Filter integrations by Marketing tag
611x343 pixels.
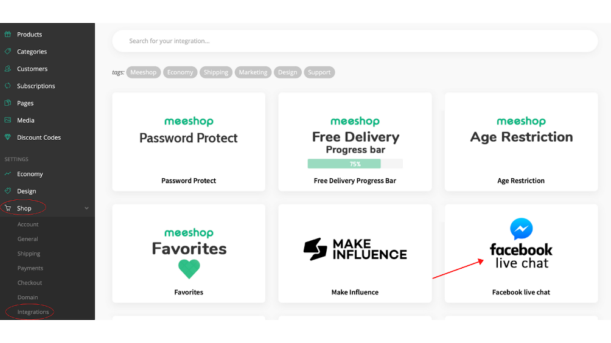253,72
